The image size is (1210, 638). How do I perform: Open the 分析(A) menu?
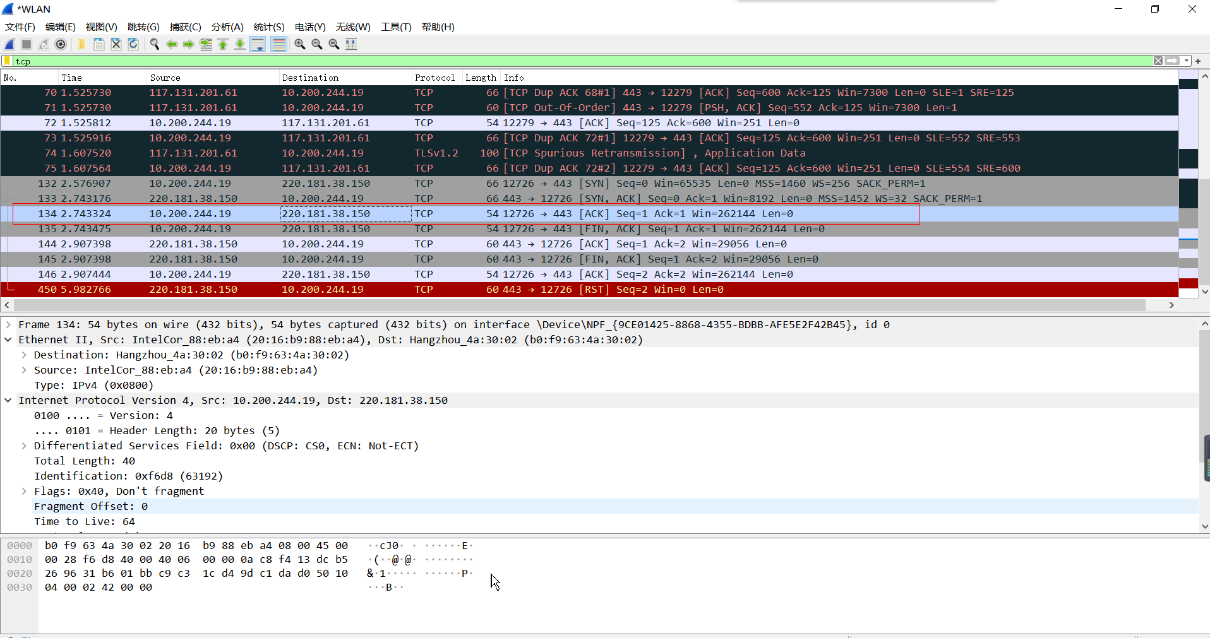(x=227, y=27)
